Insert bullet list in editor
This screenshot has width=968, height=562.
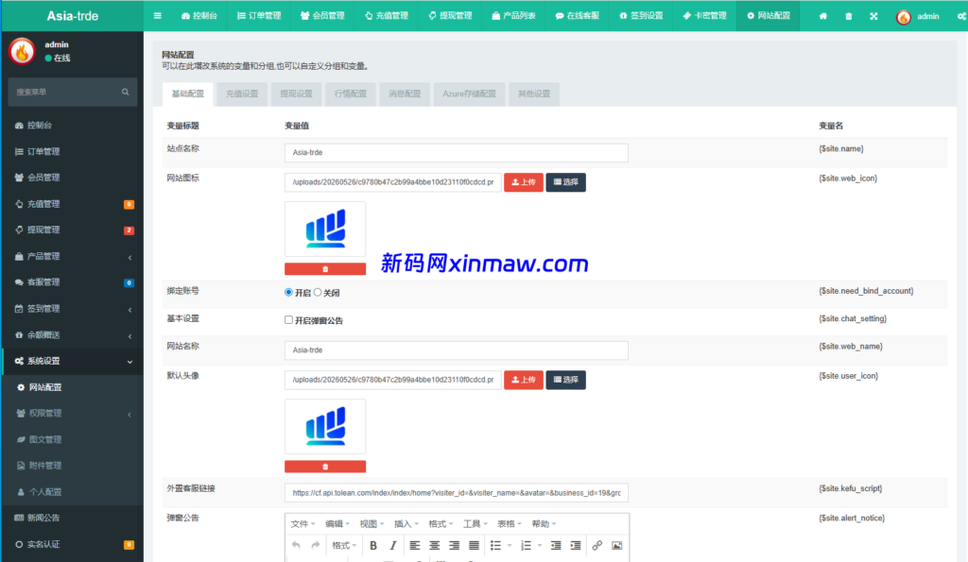point(495,545)
